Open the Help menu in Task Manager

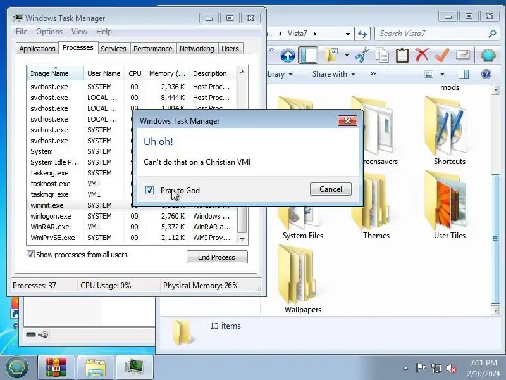pyautogui.click(x=104, y=32)
